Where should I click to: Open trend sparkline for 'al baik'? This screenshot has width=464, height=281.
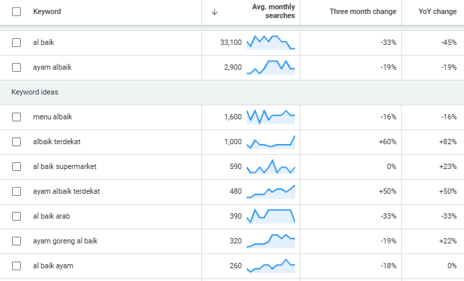pos(271,42)
